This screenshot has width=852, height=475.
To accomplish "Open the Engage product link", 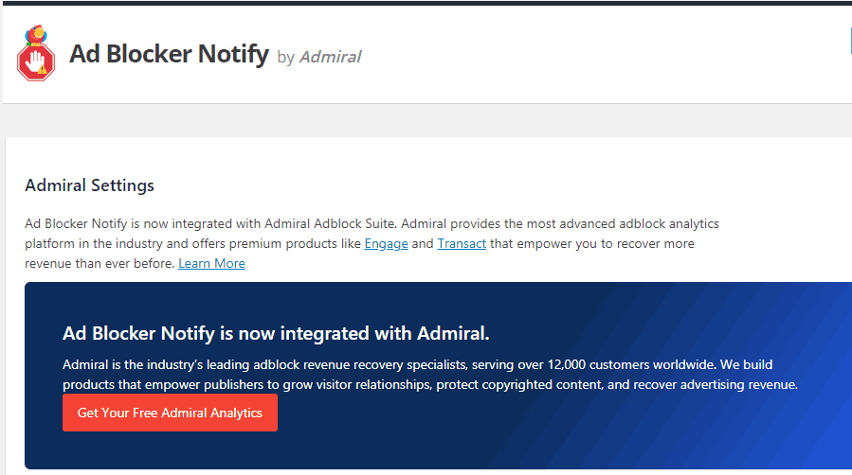I will (386, 244).
